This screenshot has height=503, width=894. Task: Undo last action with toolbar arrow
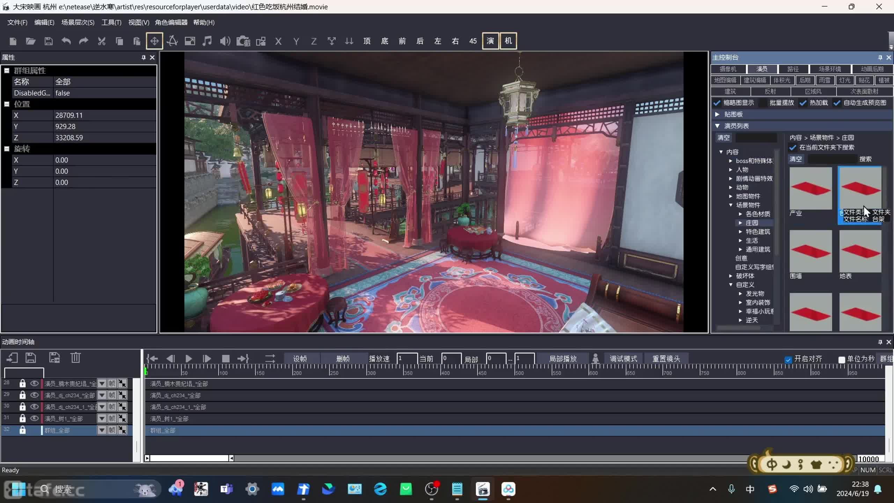click(x=66, y=41)
